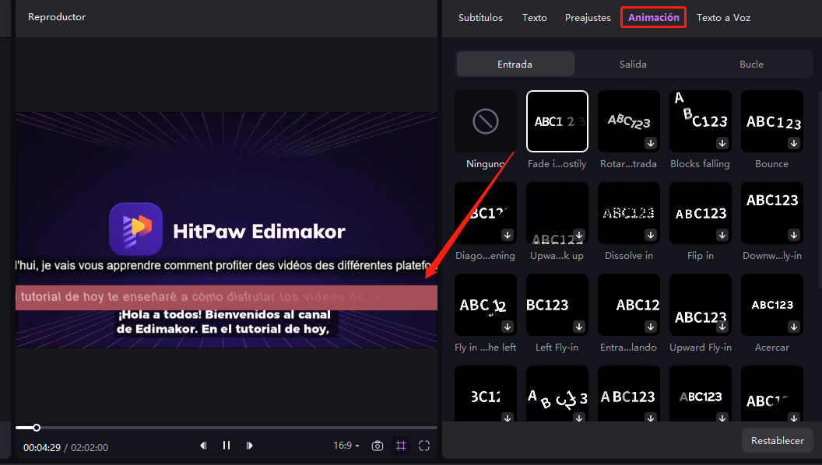Click the Reproductor panel title

pos(57,17)
